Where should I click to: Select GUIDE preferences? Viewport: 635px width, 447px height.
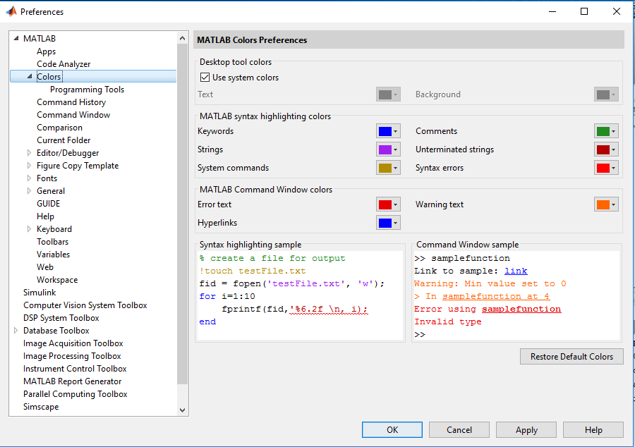pos(48,204)
